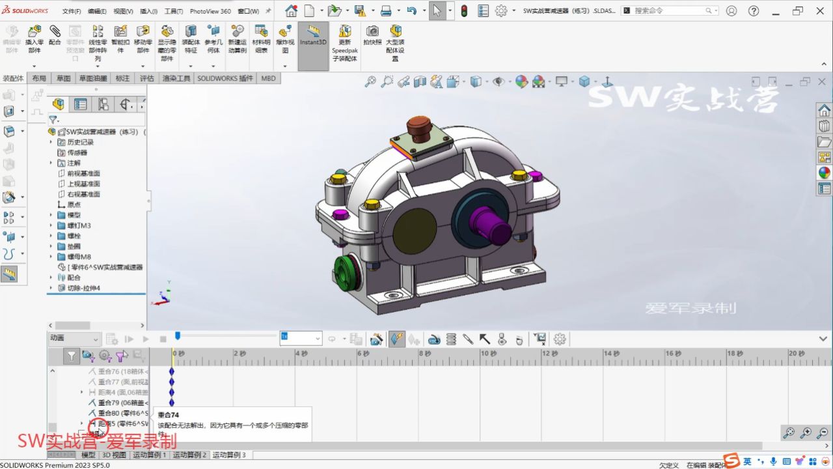Click the Motor icon in motion toolbar
Image resolution: width=833 pixels, height=469 pixels.
[x=434, y=339]
